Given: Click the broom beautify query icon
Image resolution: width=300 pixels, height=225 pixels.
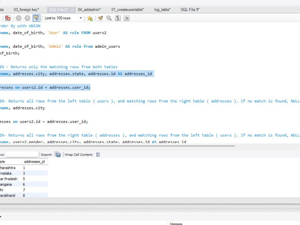Looking at the screenshot, I should [100, 18].
